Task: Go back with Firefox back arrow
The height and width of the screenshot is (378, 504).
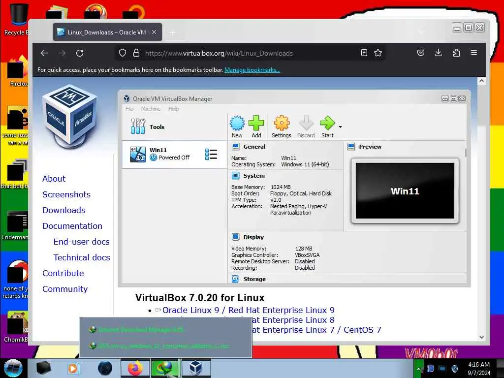Action: click(44, 53)
